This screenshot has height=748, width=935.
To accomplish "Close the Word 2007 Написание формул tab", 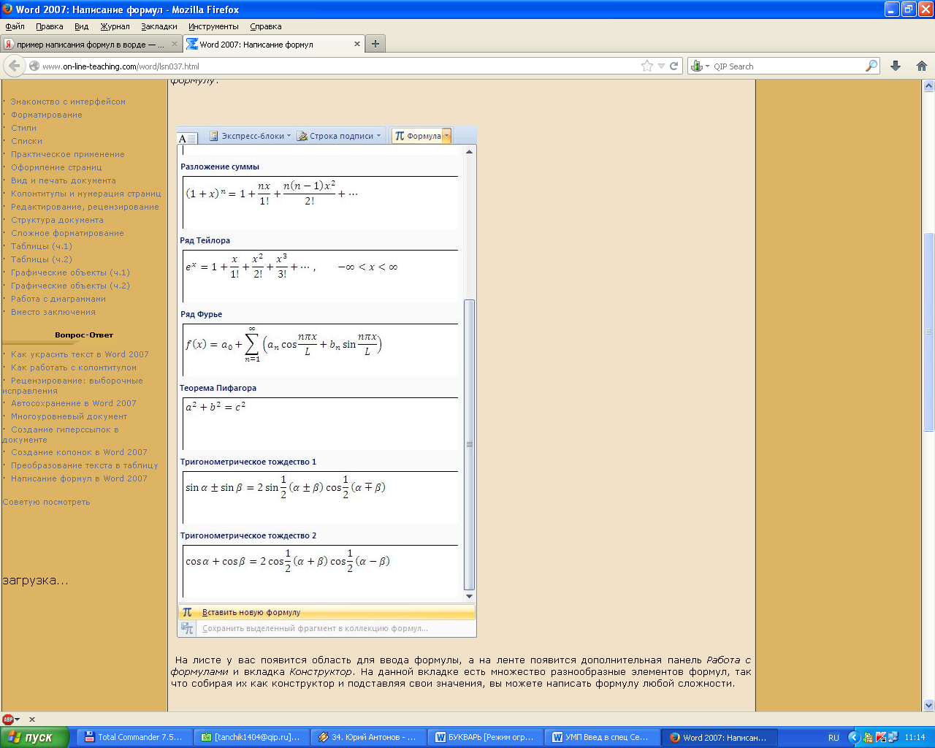I will 357,44.
